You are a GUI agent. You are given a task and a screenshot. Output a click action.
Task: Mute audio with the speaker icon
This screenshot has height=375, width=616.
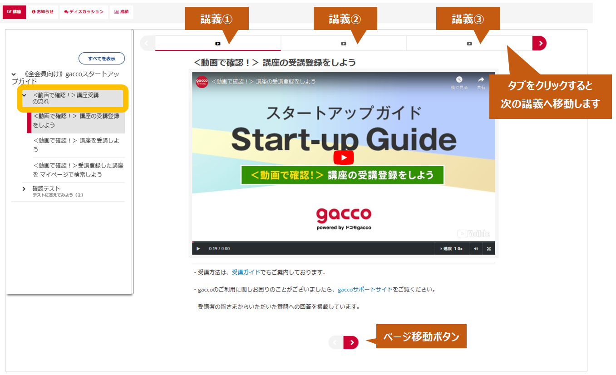pos(476,249)
